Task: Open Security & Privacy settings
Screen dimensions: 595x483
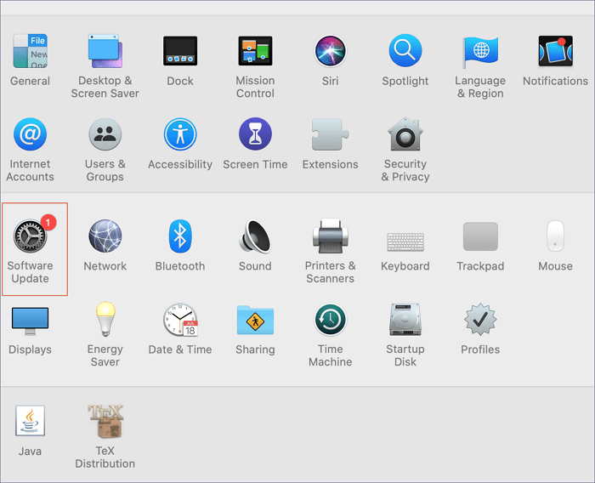Action: pyautogui.click(x=405, y=135)
